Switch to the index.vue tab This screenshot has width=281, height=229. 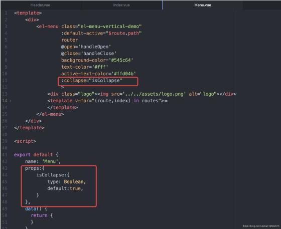point(121,5)
